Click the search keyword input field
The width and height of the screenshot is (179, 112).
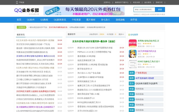148,10
